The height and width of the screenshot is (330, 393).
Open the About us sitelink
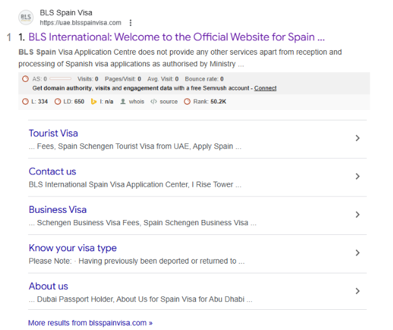point(48,286)
